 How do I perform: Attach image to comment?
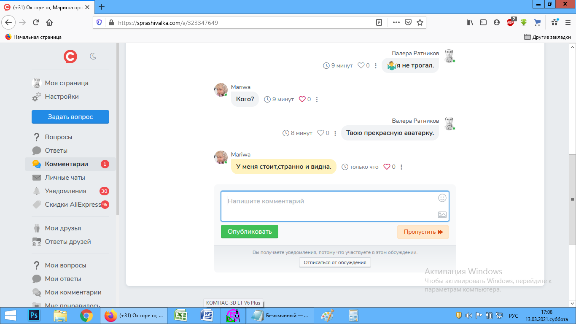pyautogui.click(x=442, y=215)
